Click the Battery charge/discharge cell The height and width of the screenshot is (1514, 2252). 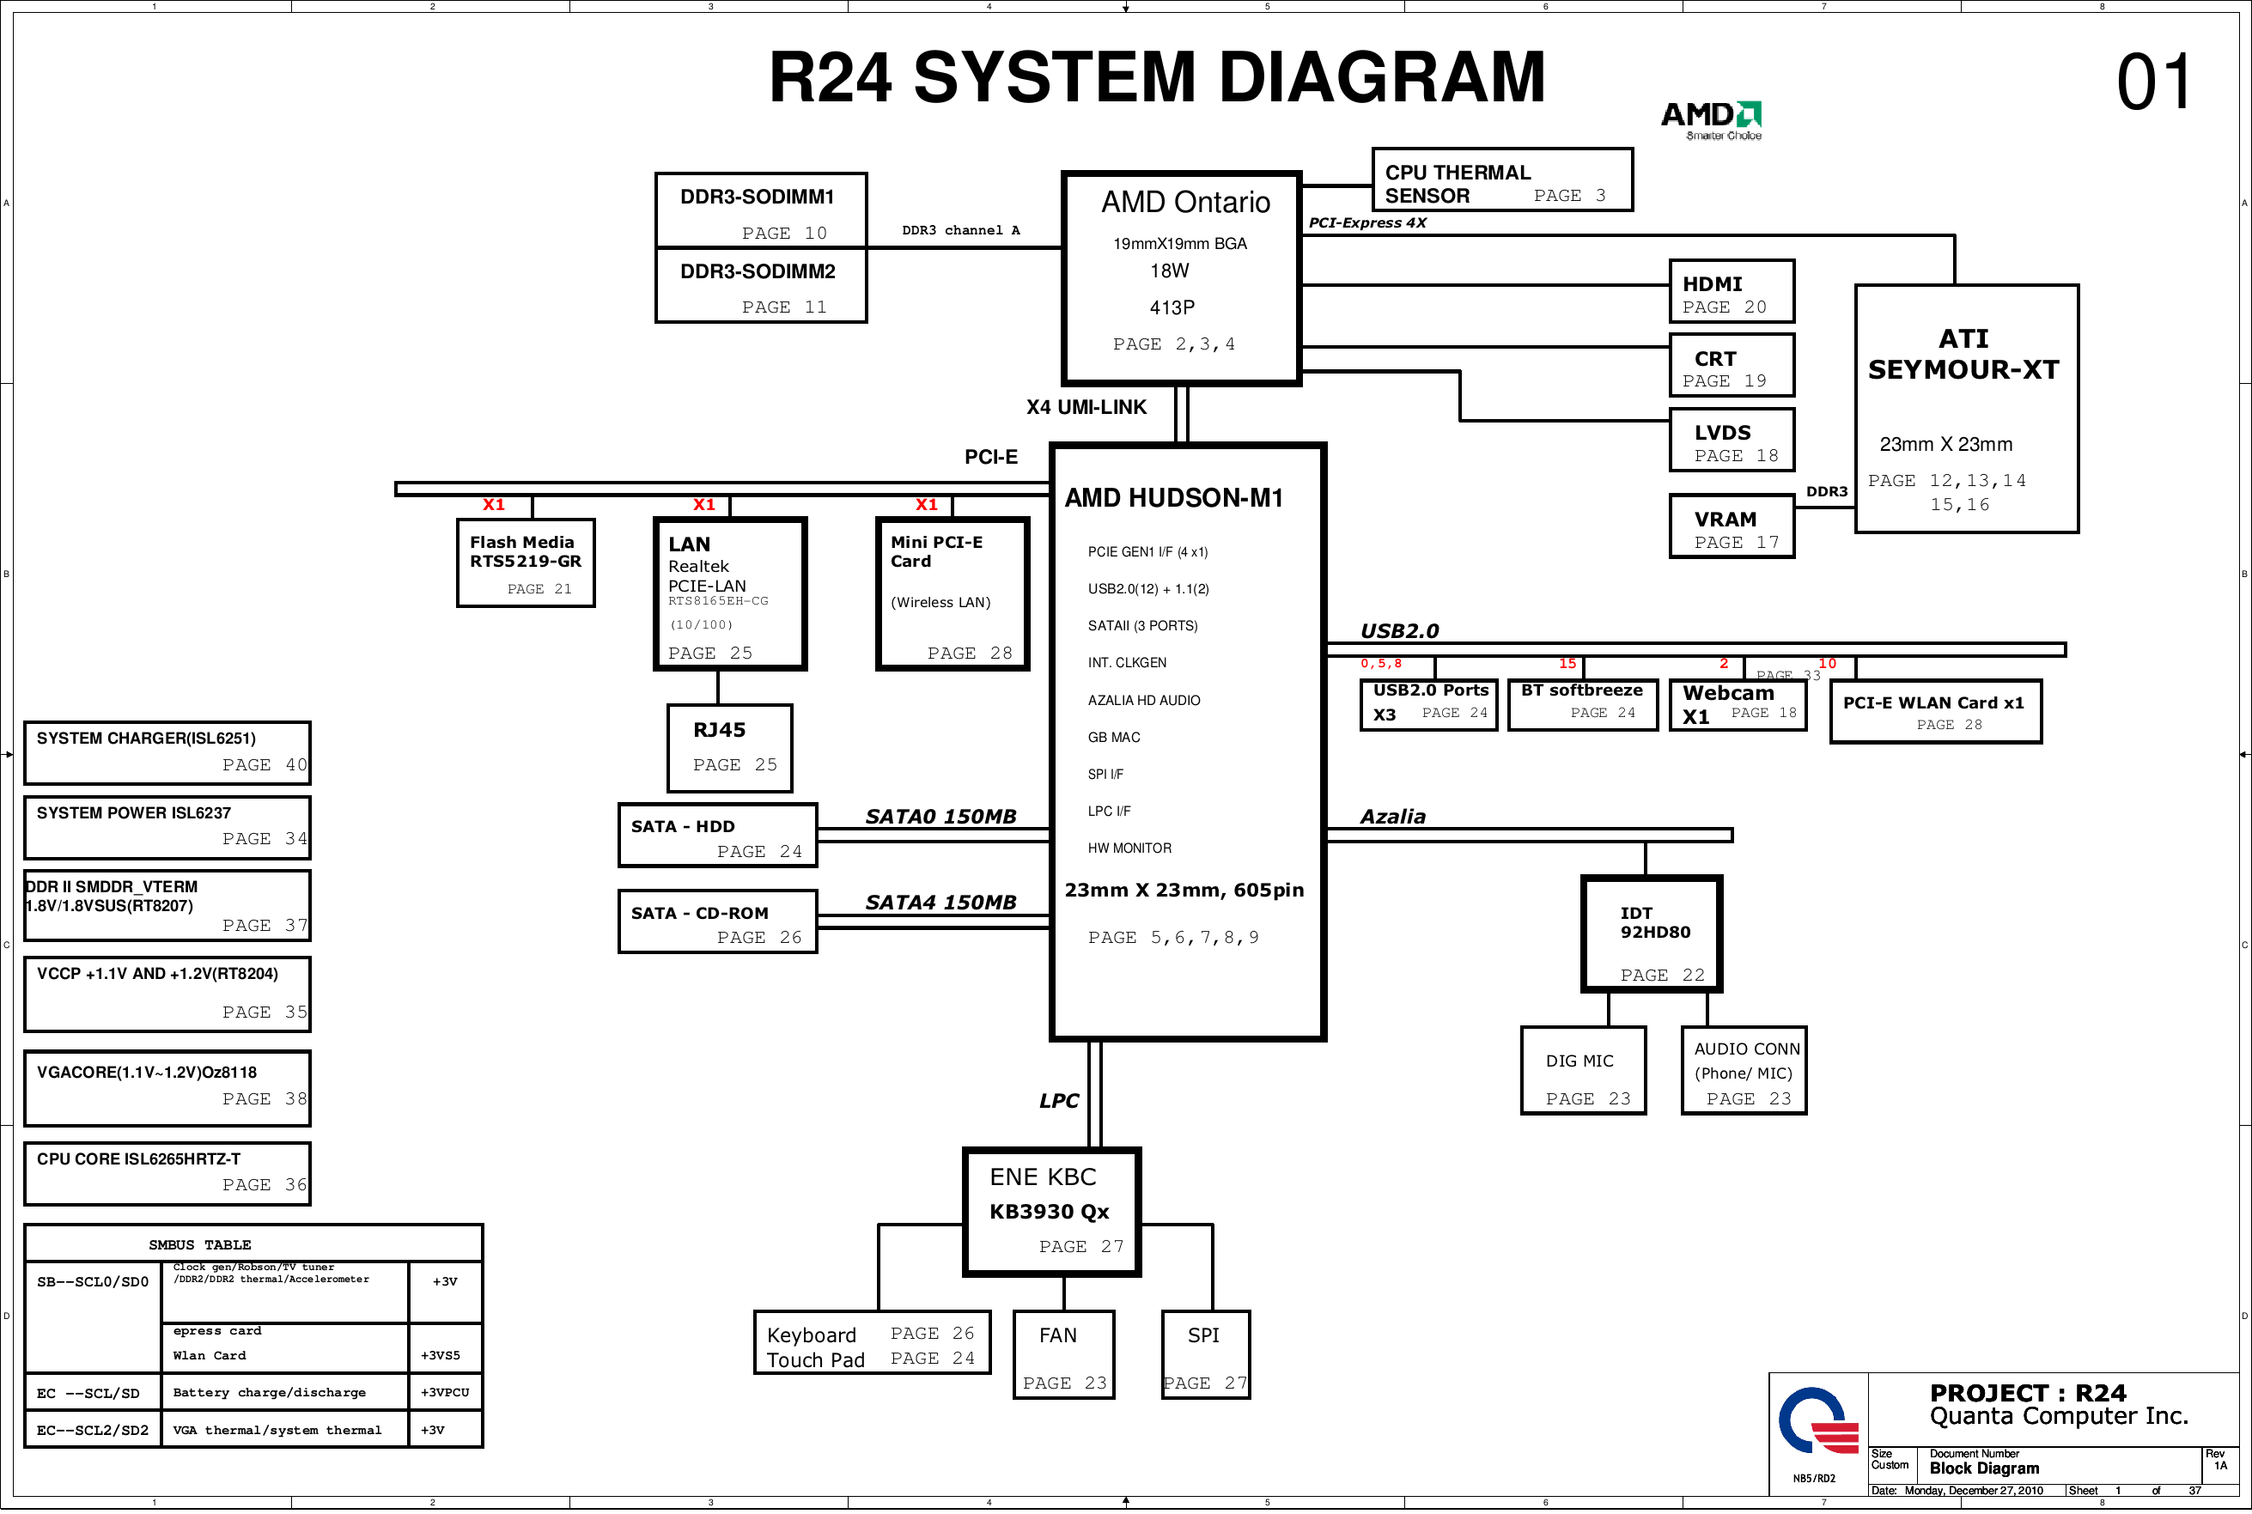tap(285, 1391)
